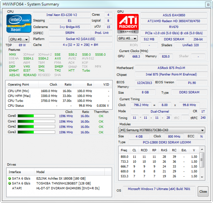Image resolution: width=213 pixels, height=203 pixels.
Task: Click the VID column header
Action: click(x=103, y=84)
